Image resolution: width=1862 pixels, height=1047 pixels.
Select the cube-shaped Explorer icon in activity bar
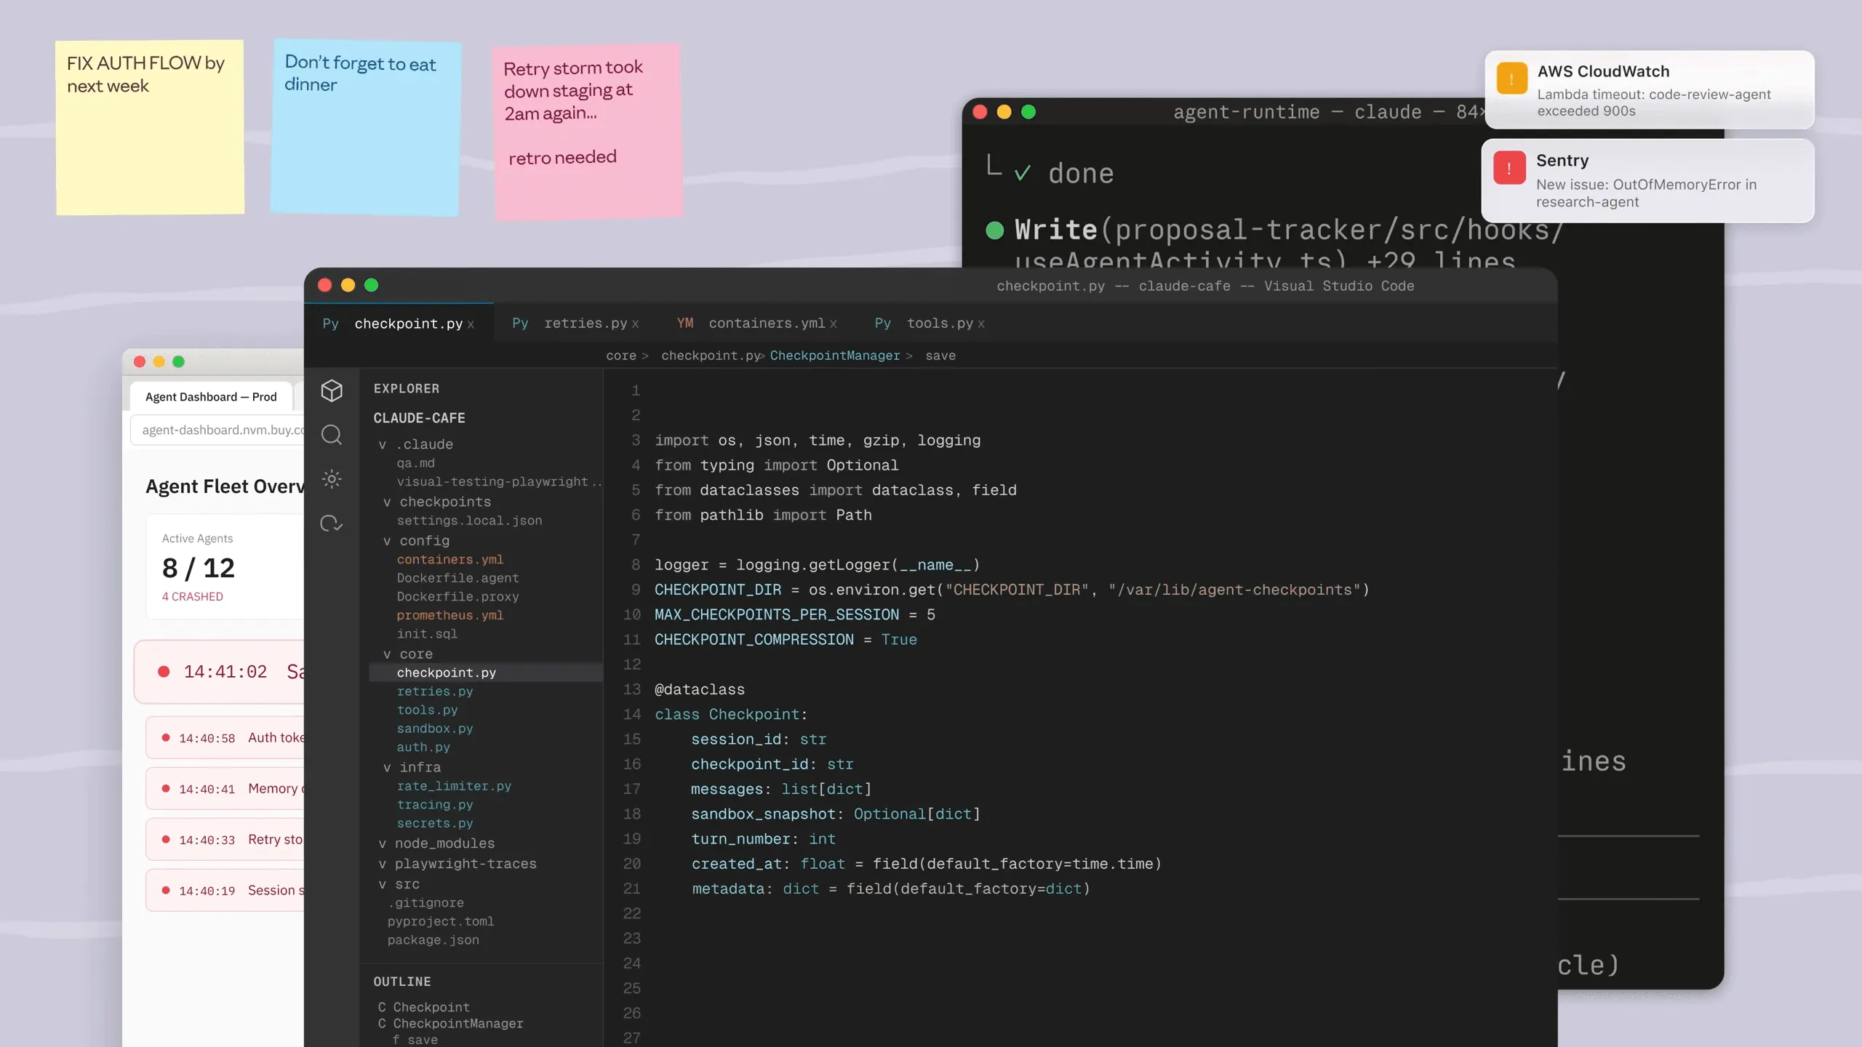click(x=332, y=390)
